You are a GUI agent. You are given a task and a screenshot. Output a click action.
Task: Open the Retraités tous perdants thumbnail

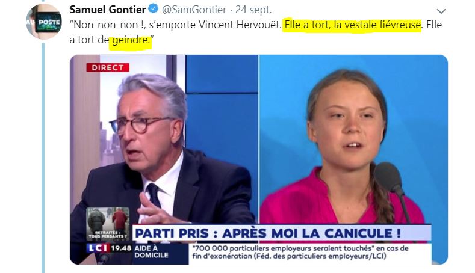pyautogui.click(x=108, y=224)
